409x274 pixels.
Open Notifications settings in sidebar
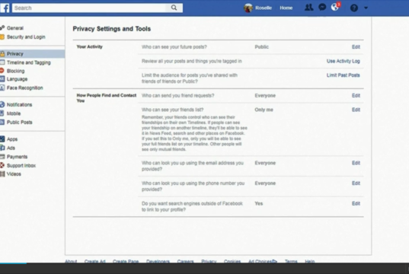[19, 104]
